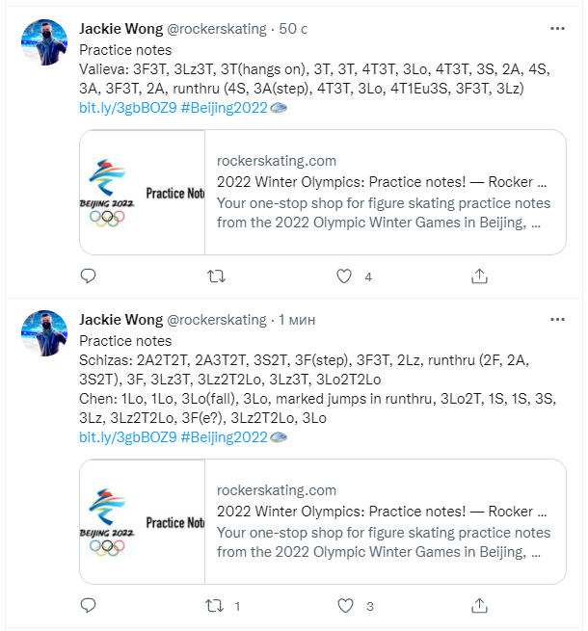The image size is (588, 631).
Task: Share the Schizas and Chen tweet
Action: pos(479,606)
